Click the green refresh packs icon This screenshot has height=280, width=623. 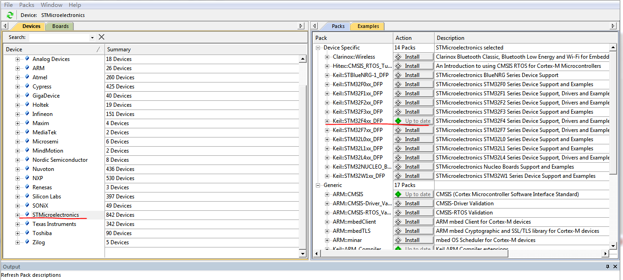(10, 15)
